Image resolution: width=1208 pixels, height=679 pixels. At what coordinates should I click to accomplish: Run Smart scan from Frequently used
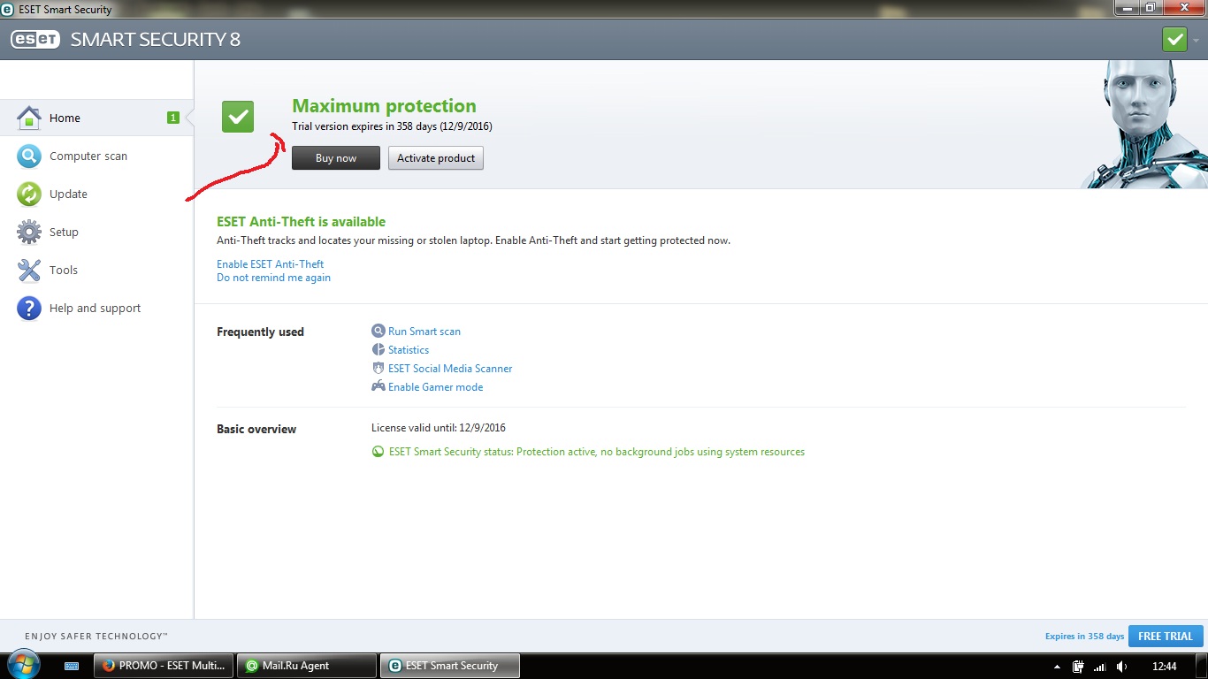coord(424,332)
